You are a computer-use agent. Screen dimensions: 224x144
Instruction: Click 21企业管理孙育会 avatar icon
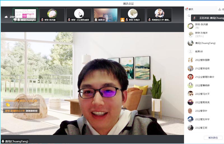(190, 77)
